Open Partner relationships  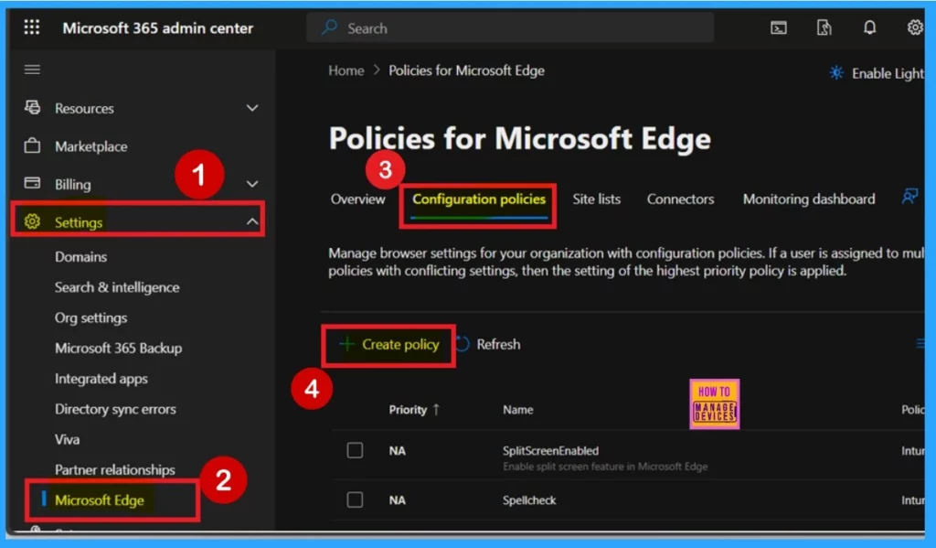coord(114,469)
